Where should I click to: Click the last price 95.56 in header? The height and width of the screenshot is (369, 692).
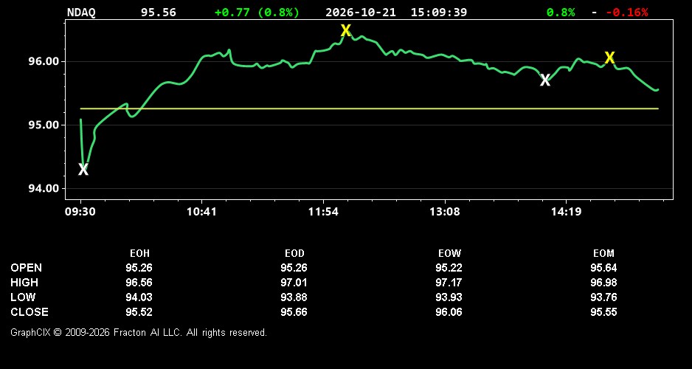(x=159, y=13)
